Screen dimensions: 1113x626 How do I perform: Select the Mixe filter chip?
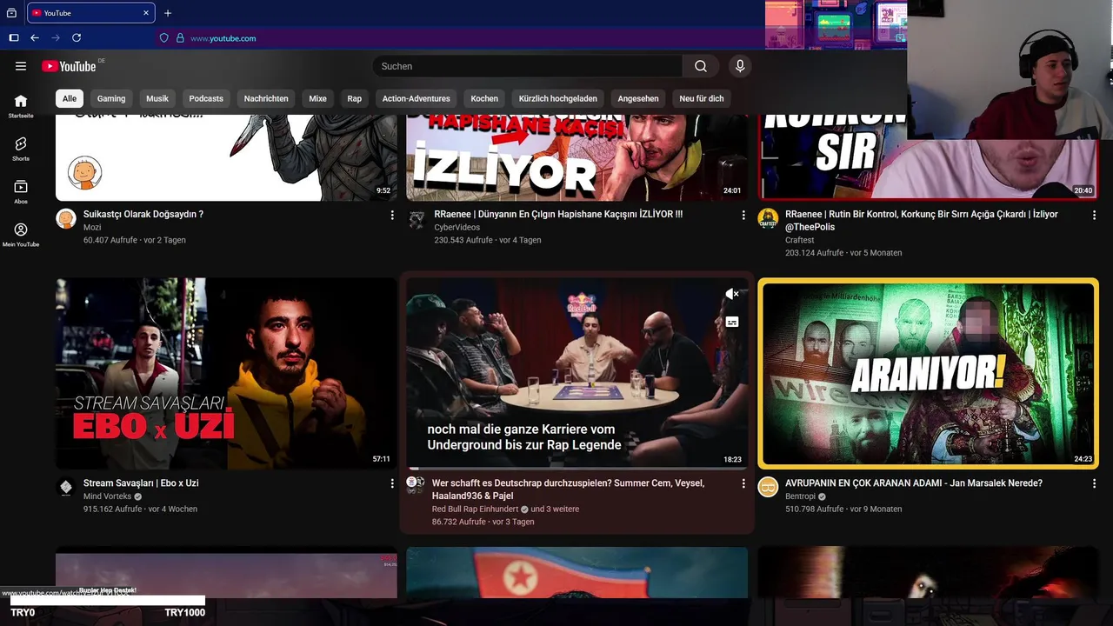click(318, 98)
